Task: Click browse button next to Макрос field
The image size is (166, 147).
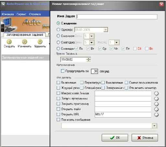Action: tap(156, 94)
